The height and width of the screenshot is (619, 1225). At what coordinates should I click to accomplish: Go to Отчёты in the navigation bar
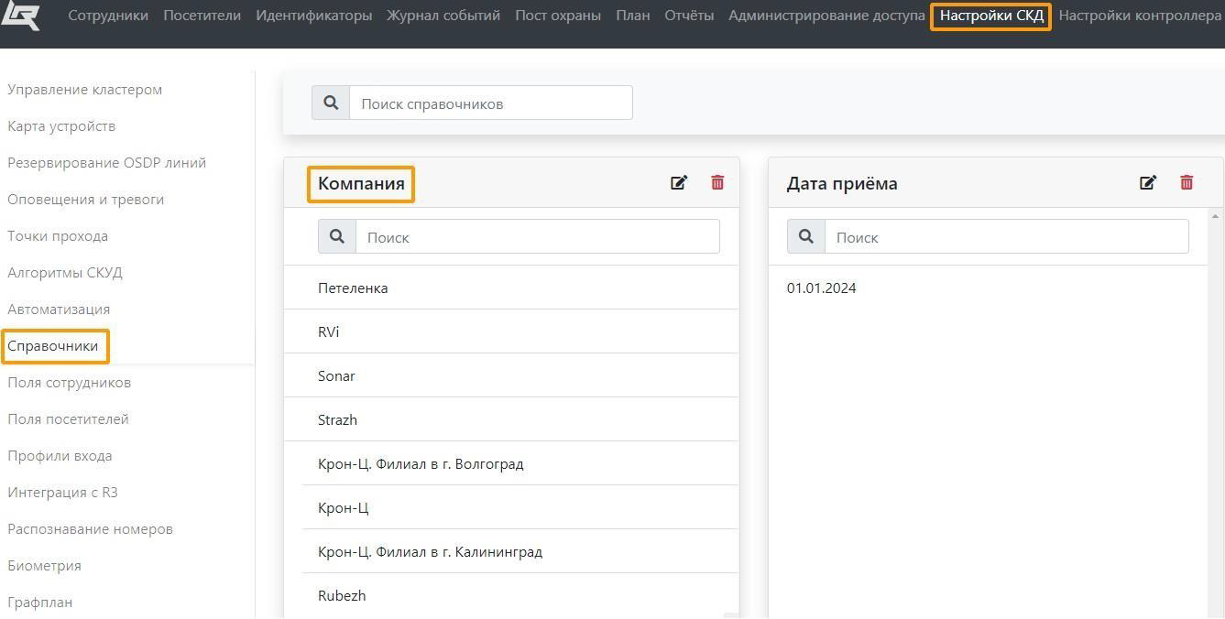[x=689, y=16]
